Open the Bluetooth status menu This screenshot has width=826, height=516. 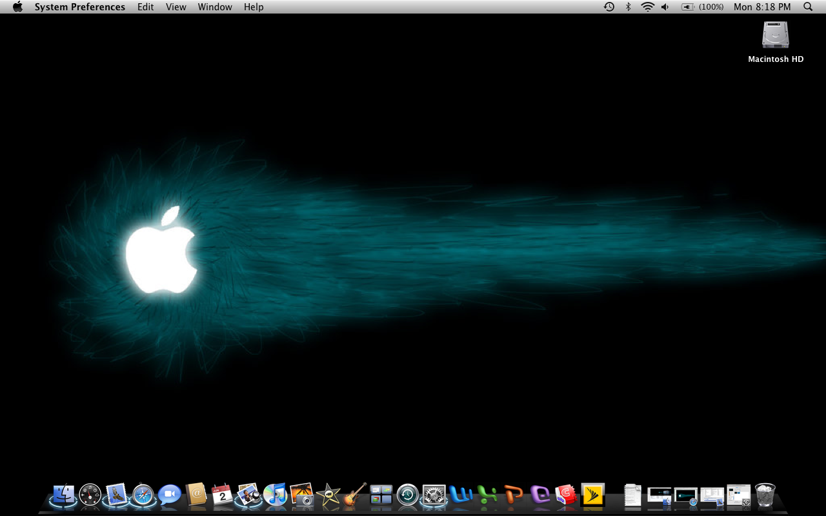[628, 6]
